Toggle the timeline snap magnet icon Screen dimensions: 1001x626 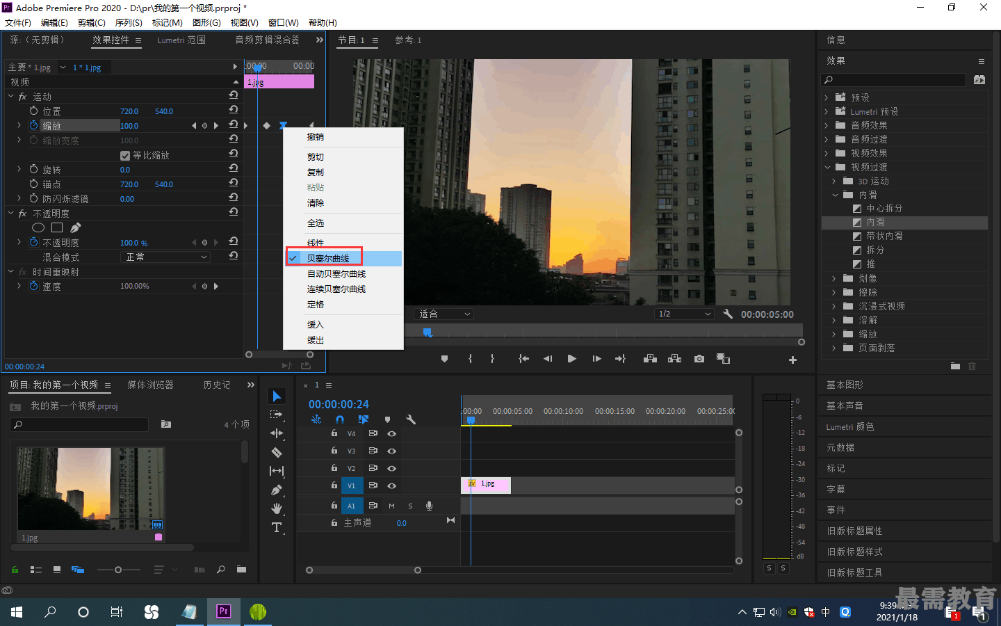340,419
